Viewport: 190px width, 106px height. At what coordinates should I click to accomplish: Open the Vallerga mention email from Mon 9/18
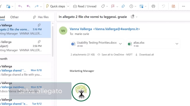tap(25, 87)
